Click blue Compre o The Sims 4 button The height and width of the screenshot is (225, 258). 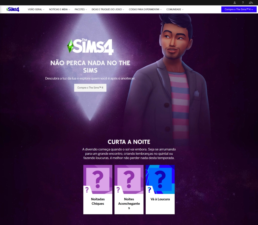(239, 9)
